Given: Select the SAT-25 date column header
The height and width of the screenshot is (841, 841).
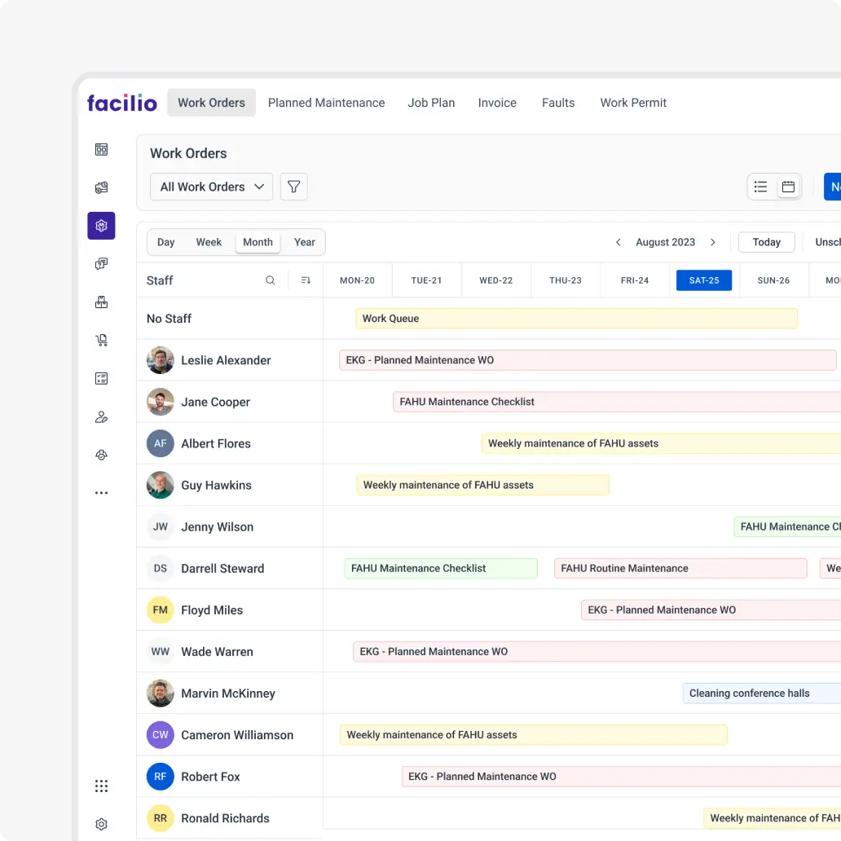Looking at the screenshot, I should click(x=702, y=280).
